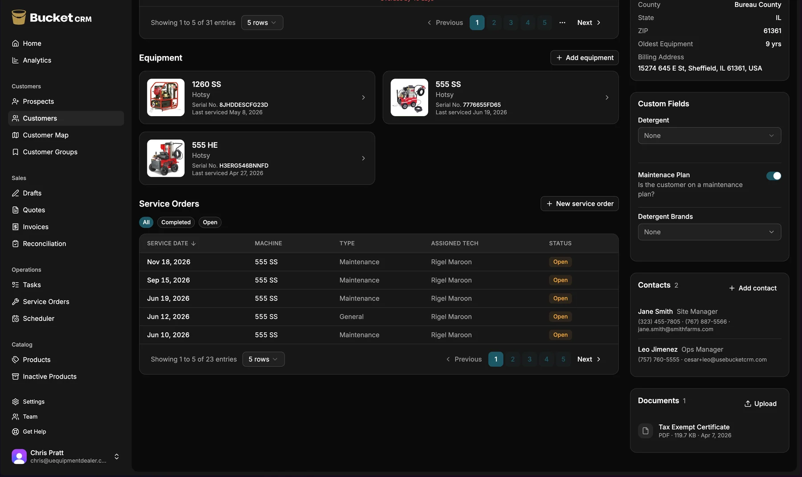The image size is (802, 477).
Task: Open the Team page
Action: pos(66,417)
